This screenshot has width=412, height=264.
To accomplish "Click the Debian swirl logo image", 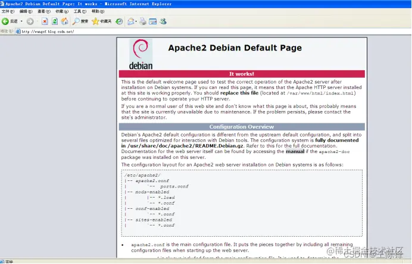I will click(x=141, y=54).
